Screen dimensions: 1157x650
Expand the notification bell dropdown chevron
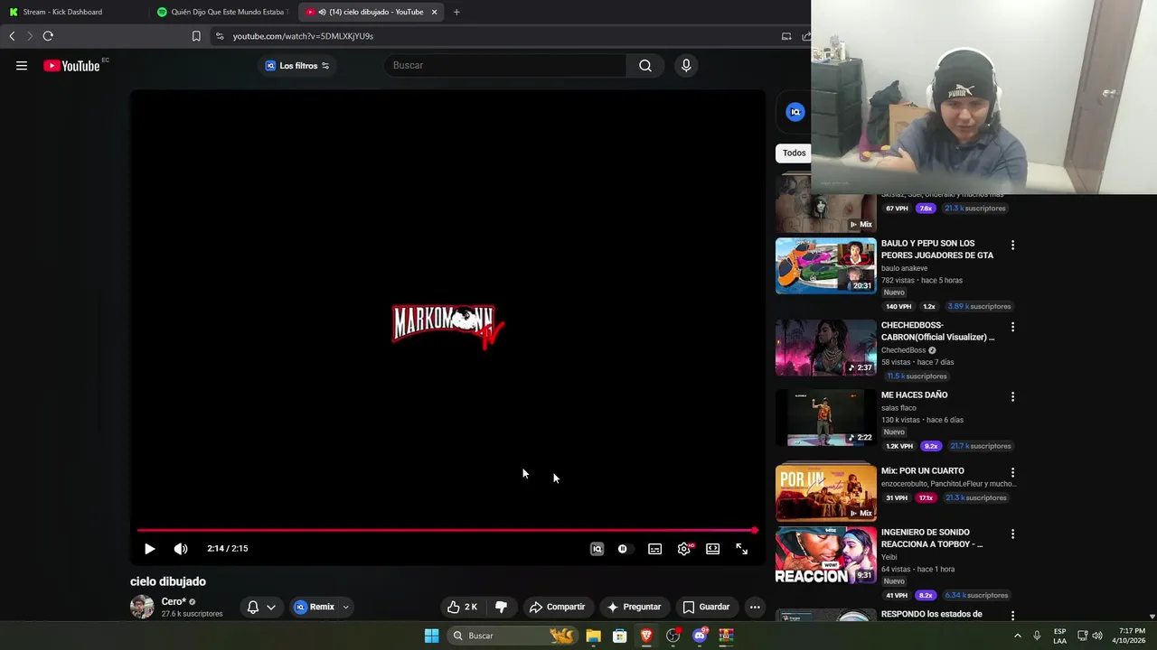point(270,607)
